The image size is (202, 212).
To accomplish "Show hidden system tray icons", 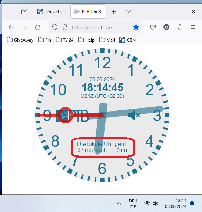I will pos(119,203).
